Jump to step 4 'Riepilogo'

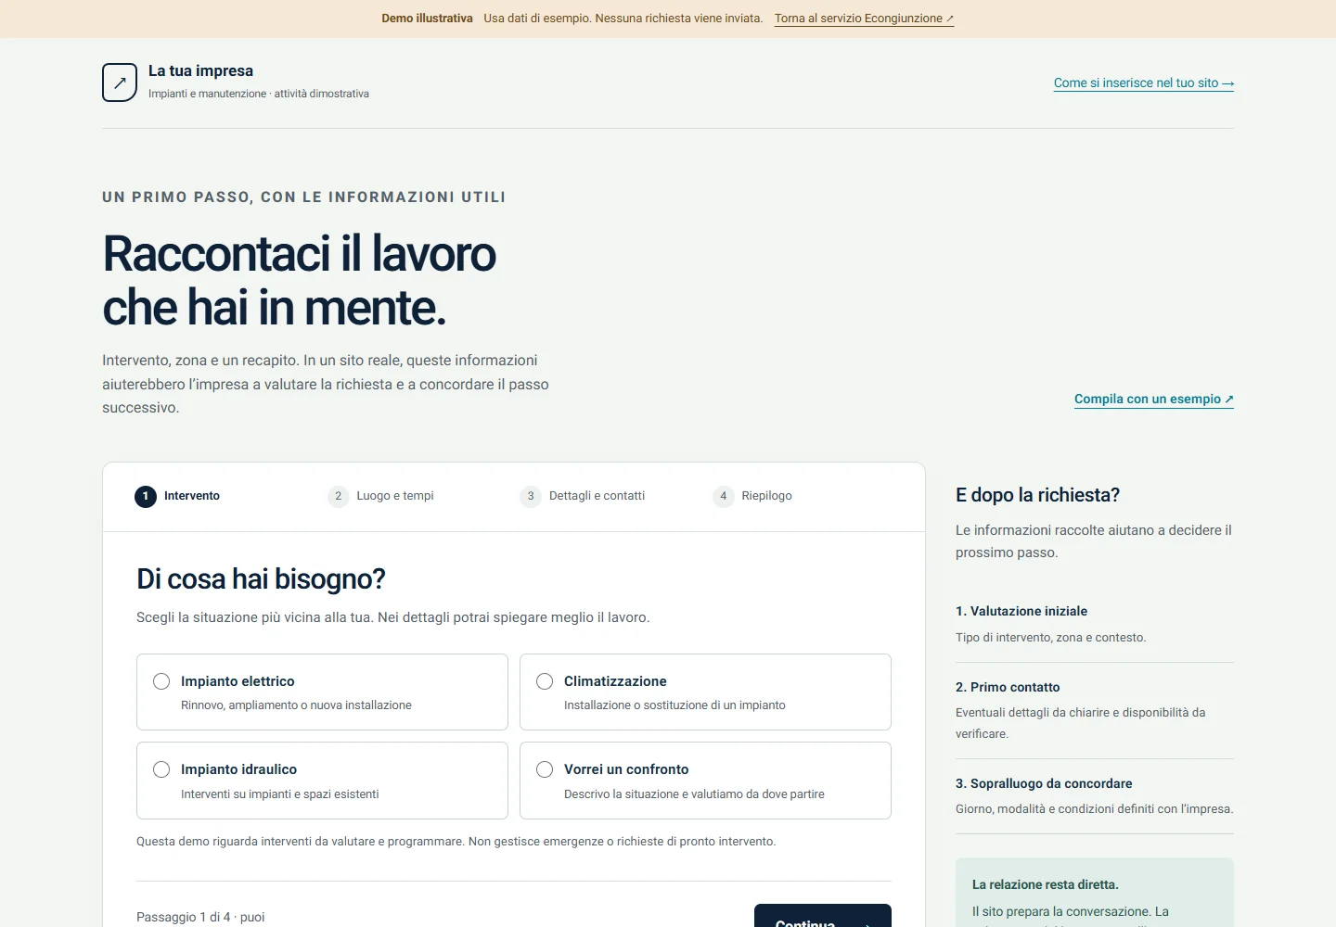click(752, 496)
